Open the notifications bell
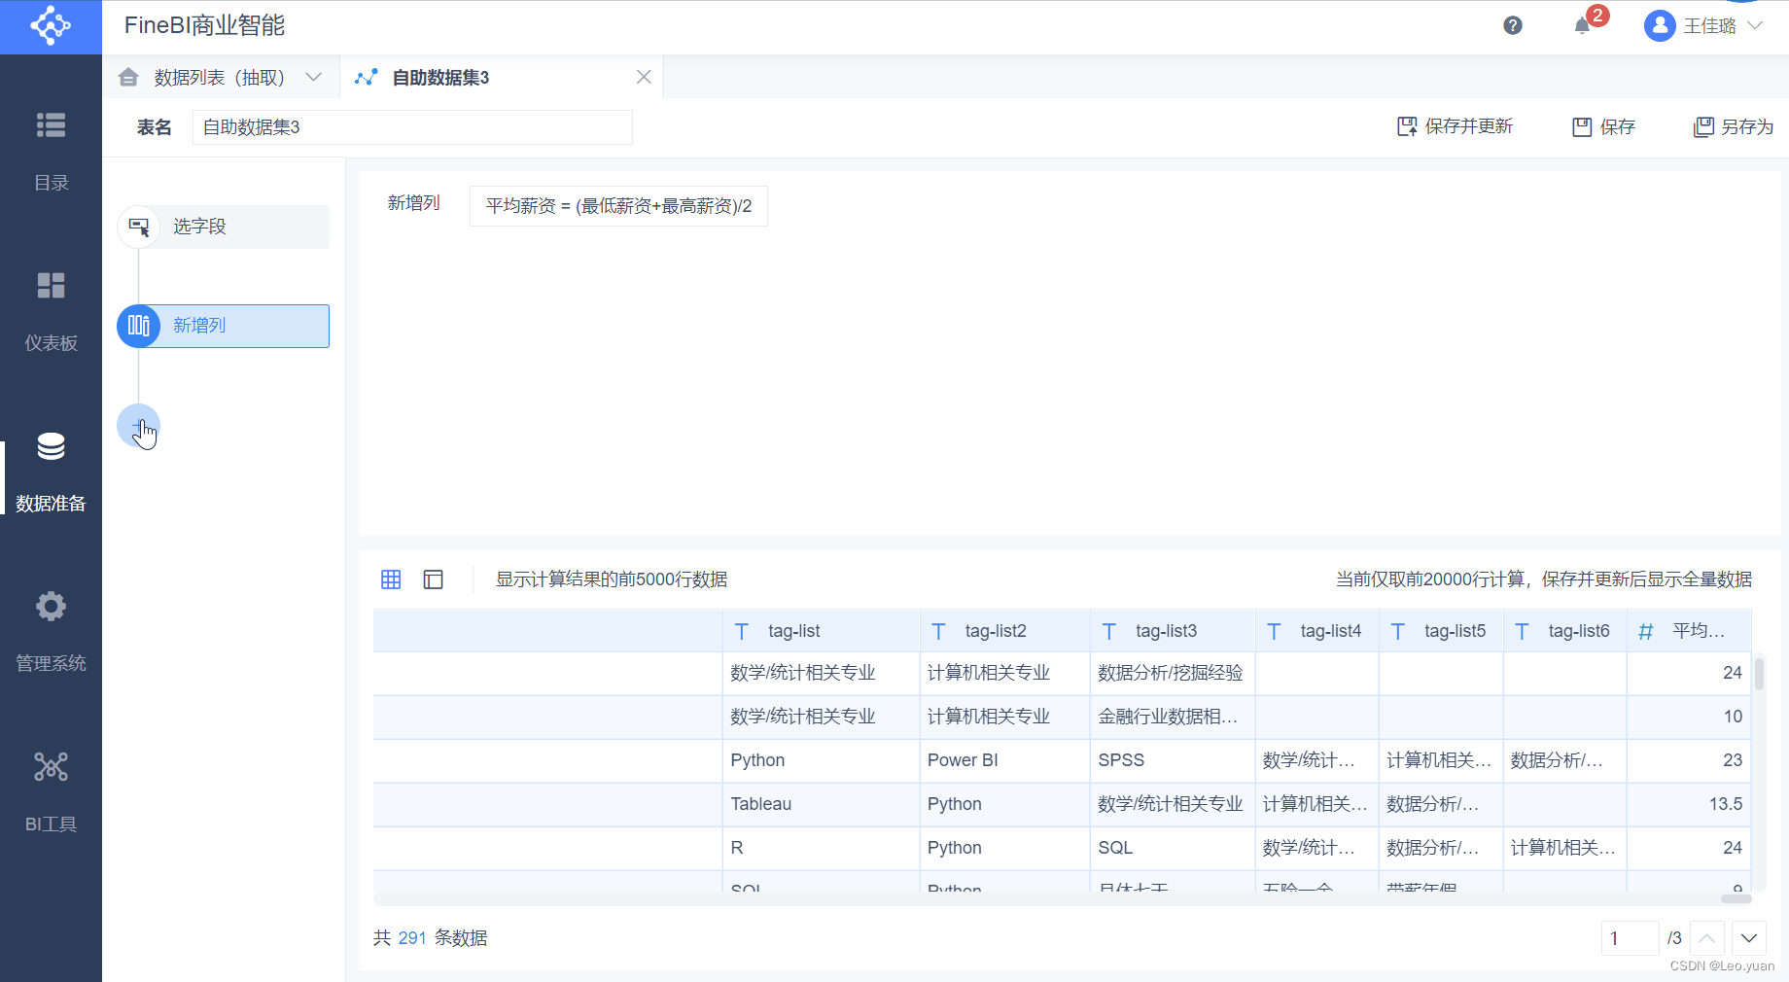The height and width of the screenshot is (982, 1789). (1582, 26)
